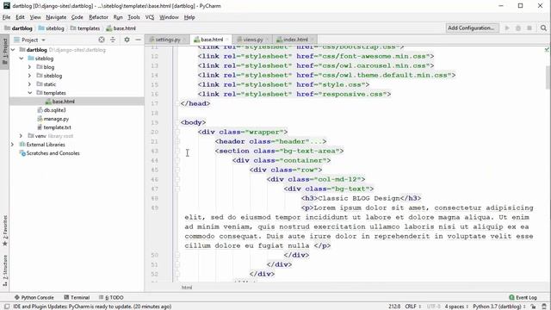The height and width of the screenshot is (310, 551).
Task: Click dartblog breadcrumb in navigation bar
Action: point(18,28)
